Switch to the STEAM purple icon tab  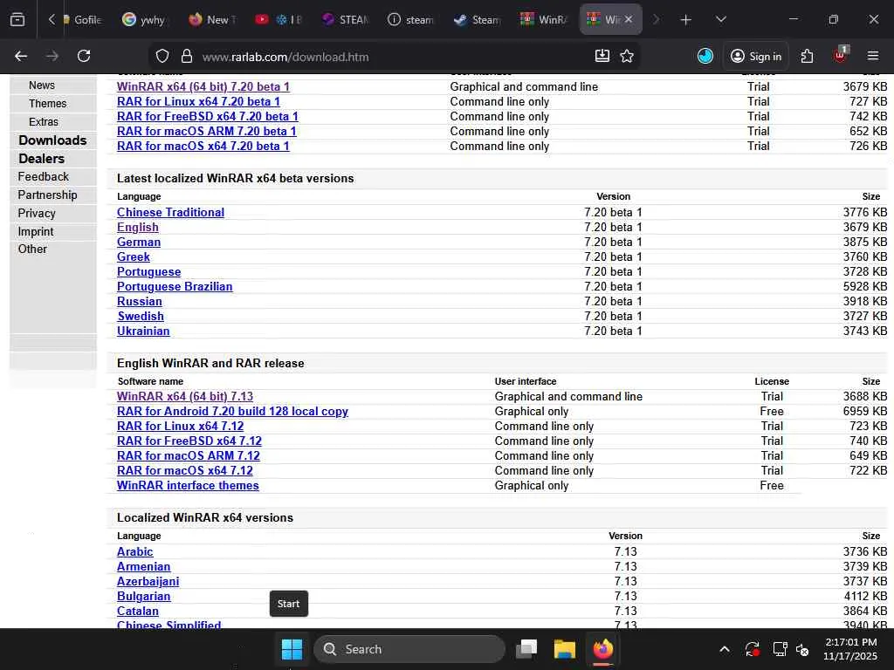[346, 20]
